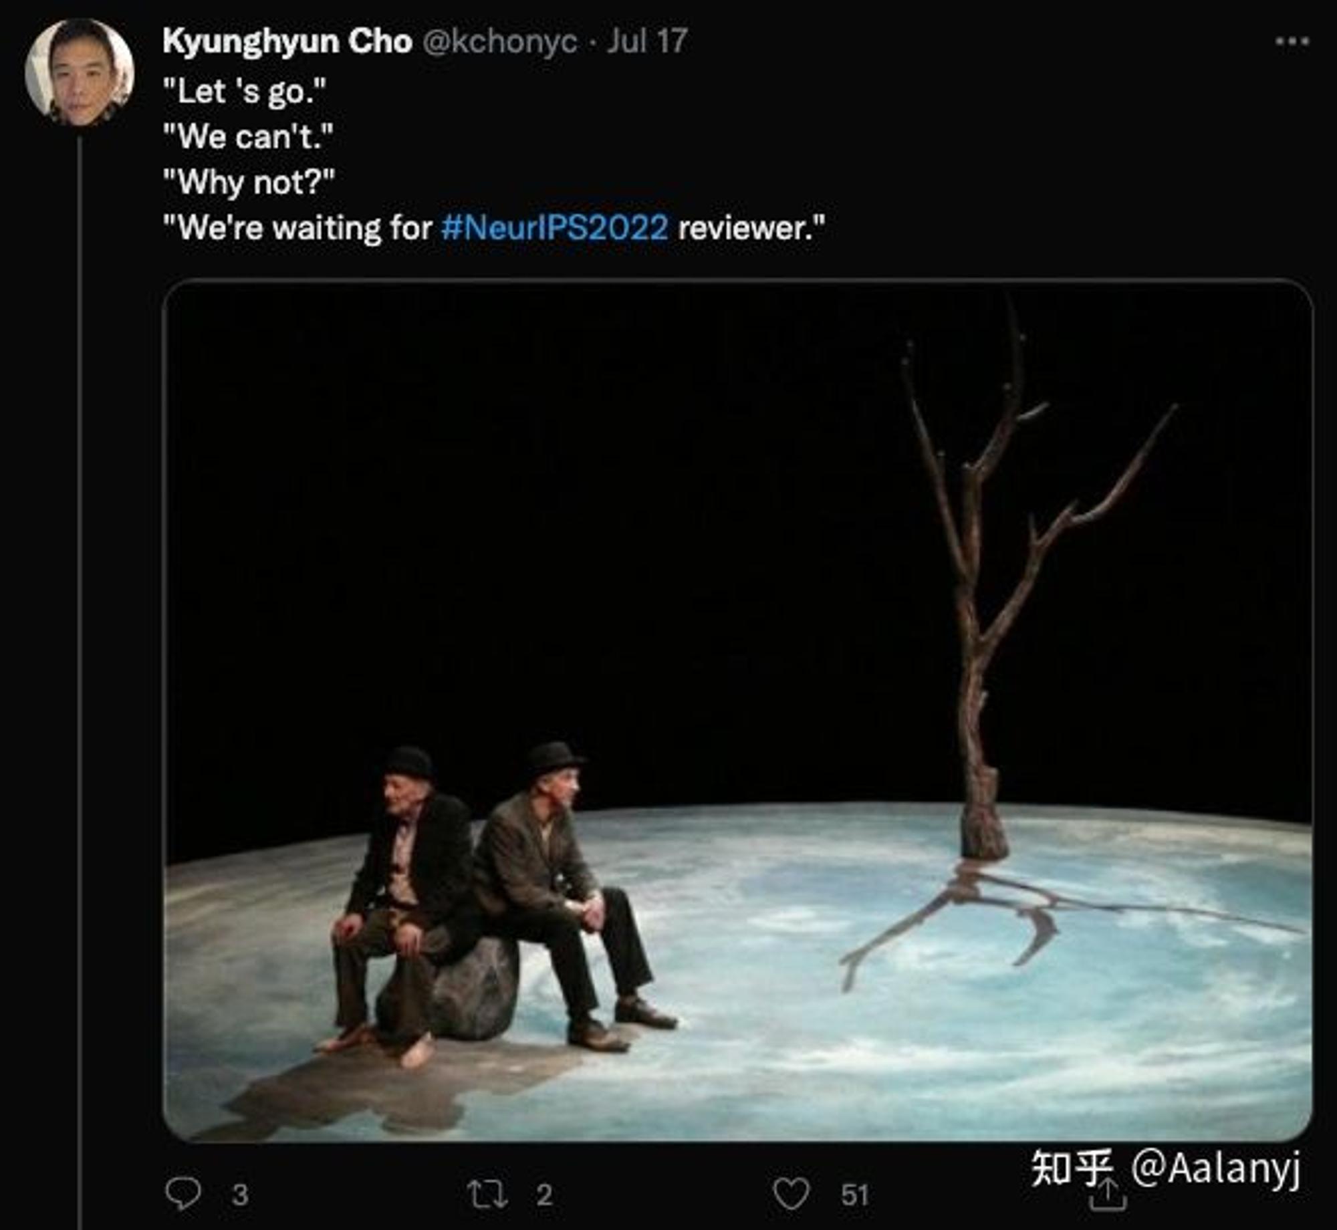Click the reply count 3
The height and width of the screenshot is (1230, 1337).
pyautogui.click(x=240, y=1195)
